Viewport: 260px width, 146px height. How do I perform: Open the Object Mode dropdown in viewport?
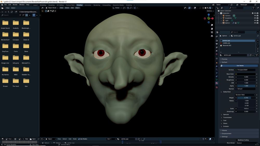click(x=52, y=8)
